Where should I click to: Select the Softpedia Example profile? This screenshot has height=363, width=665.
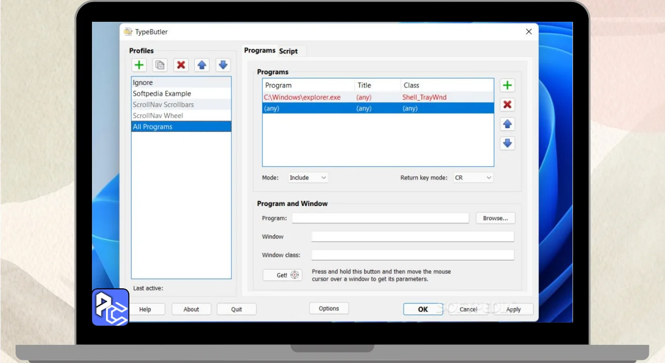(x=181, y=93)
